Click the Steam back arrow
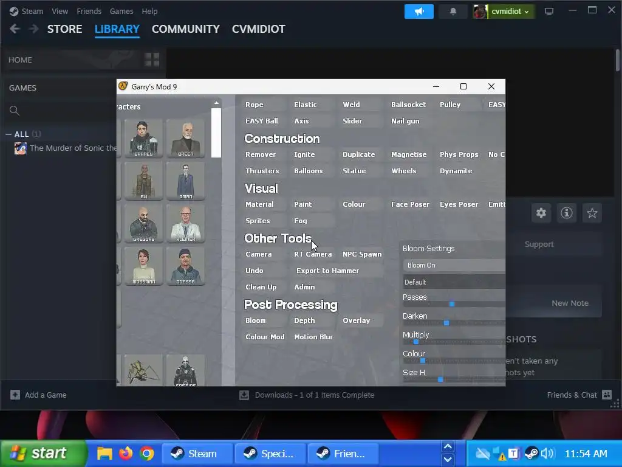Screen dimensions: 622x467 pyautogui.click(x=15, y=29)
